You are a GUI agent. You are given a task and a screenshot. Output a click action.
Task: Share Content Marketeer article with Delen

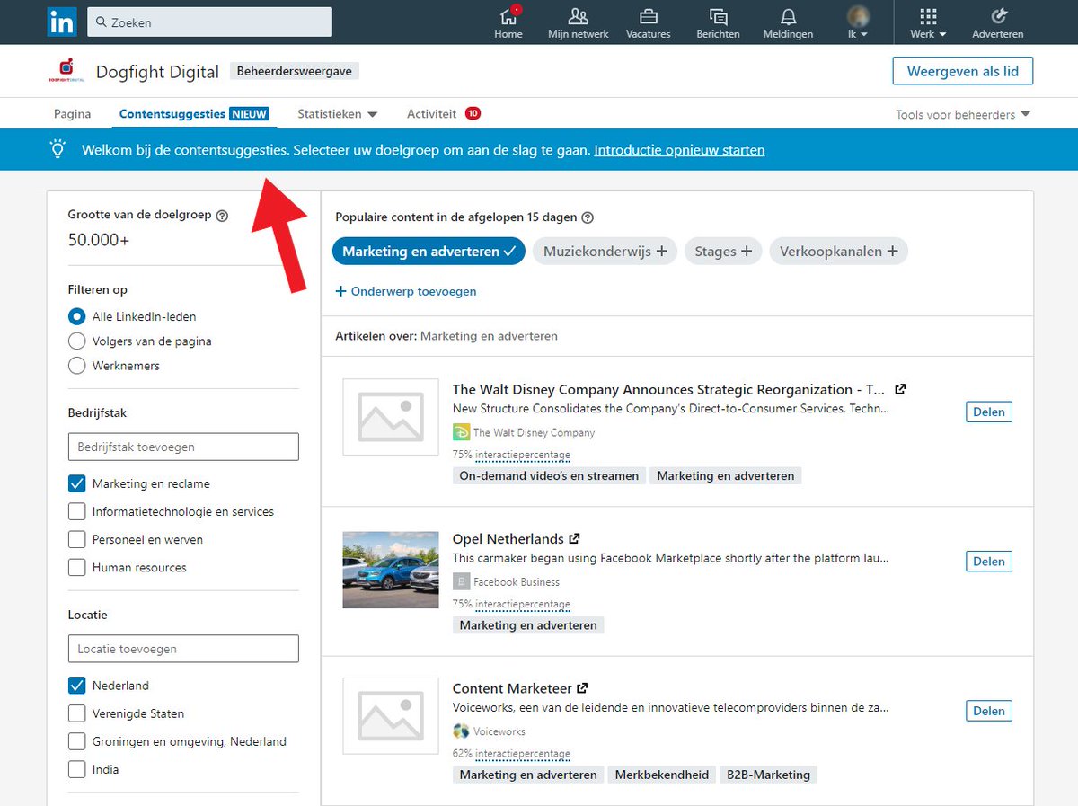click(989, 711)
